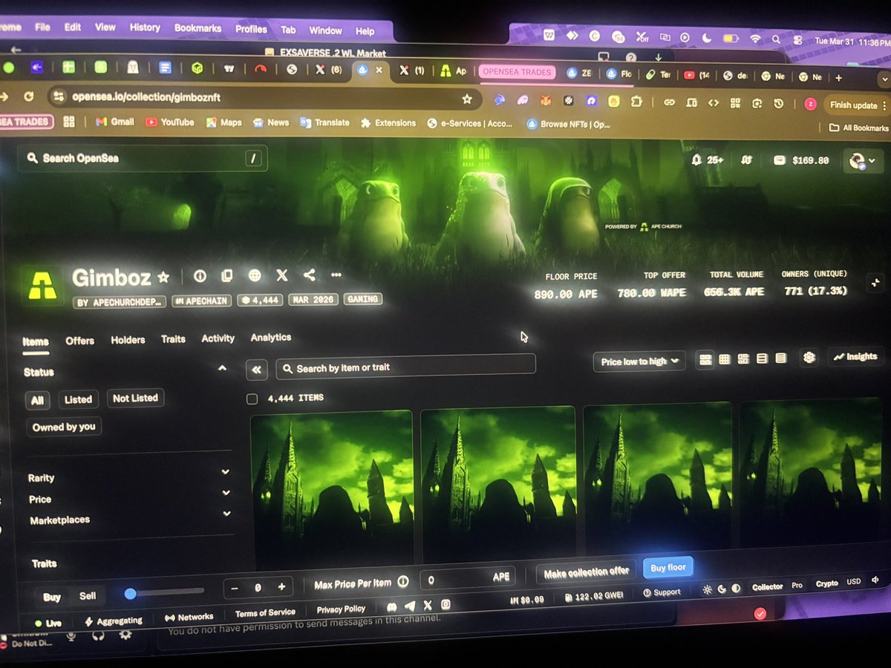Screen dimensions: 891x668
Task: Open the Traits tab
Action: (173, 339)
